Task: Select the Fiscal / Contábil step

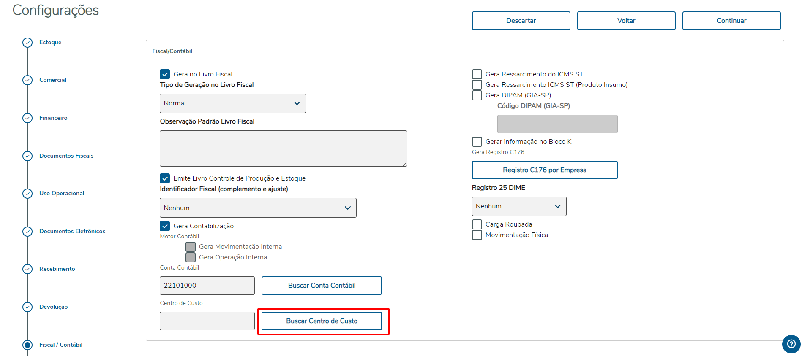Action: pos(61,345)
